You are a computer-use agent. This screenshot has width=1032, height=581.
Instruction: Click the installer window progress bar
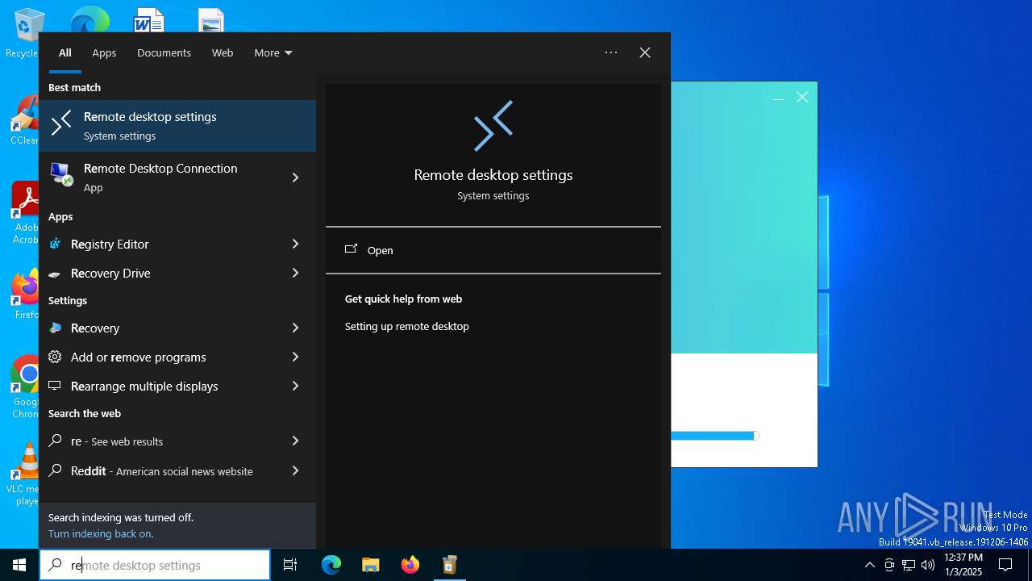[x=715, y=436]
